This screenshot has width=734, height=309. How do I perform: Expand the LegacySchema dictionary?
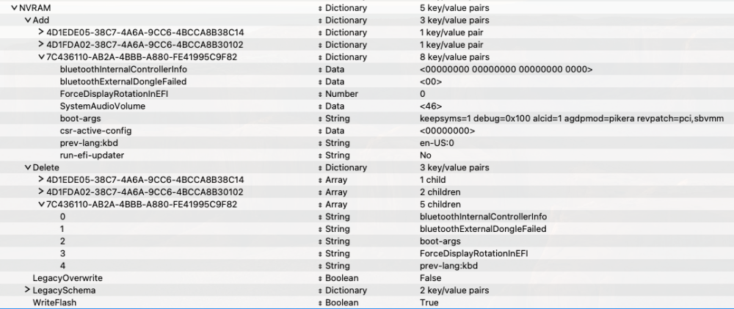(x=28, y=290)
